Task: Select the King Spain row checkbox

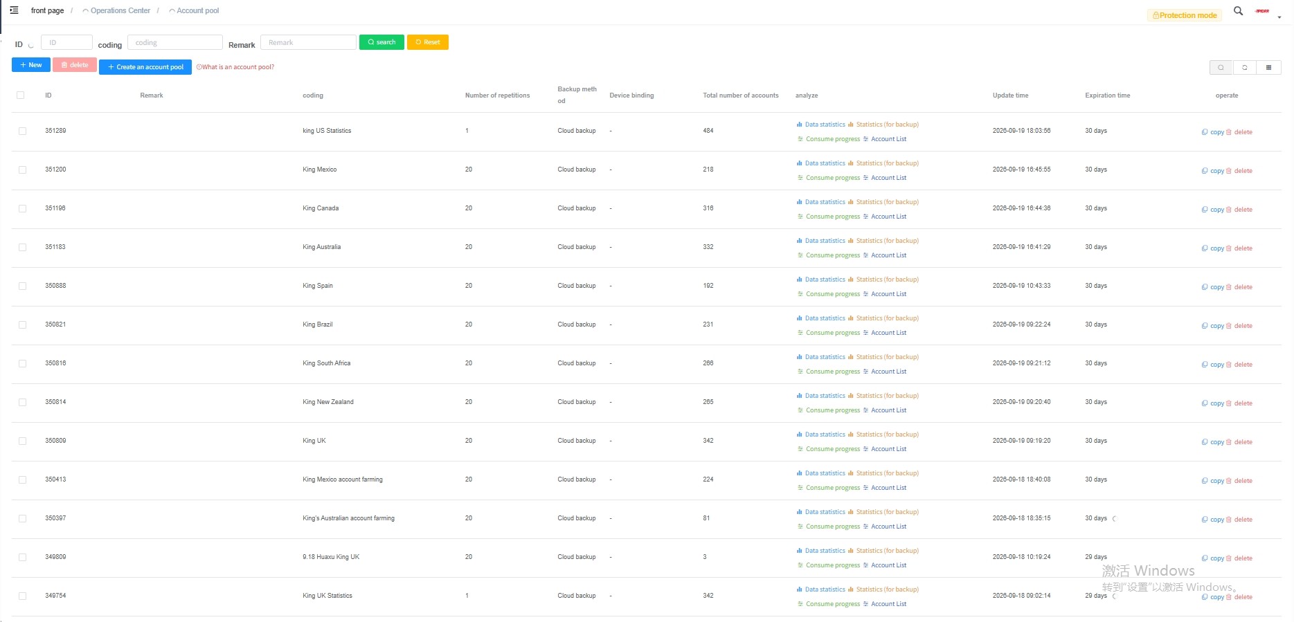Action: [22, 286]
